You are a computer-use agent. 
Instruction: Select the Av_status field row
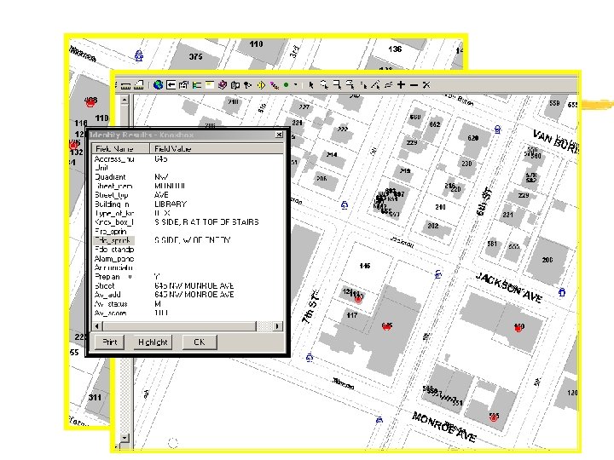[x=188, y=304]
